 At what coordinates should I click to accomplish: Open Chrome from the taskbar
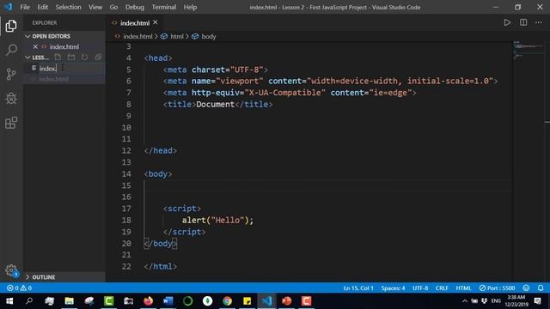pyautogui.click(x=227, y=301)
